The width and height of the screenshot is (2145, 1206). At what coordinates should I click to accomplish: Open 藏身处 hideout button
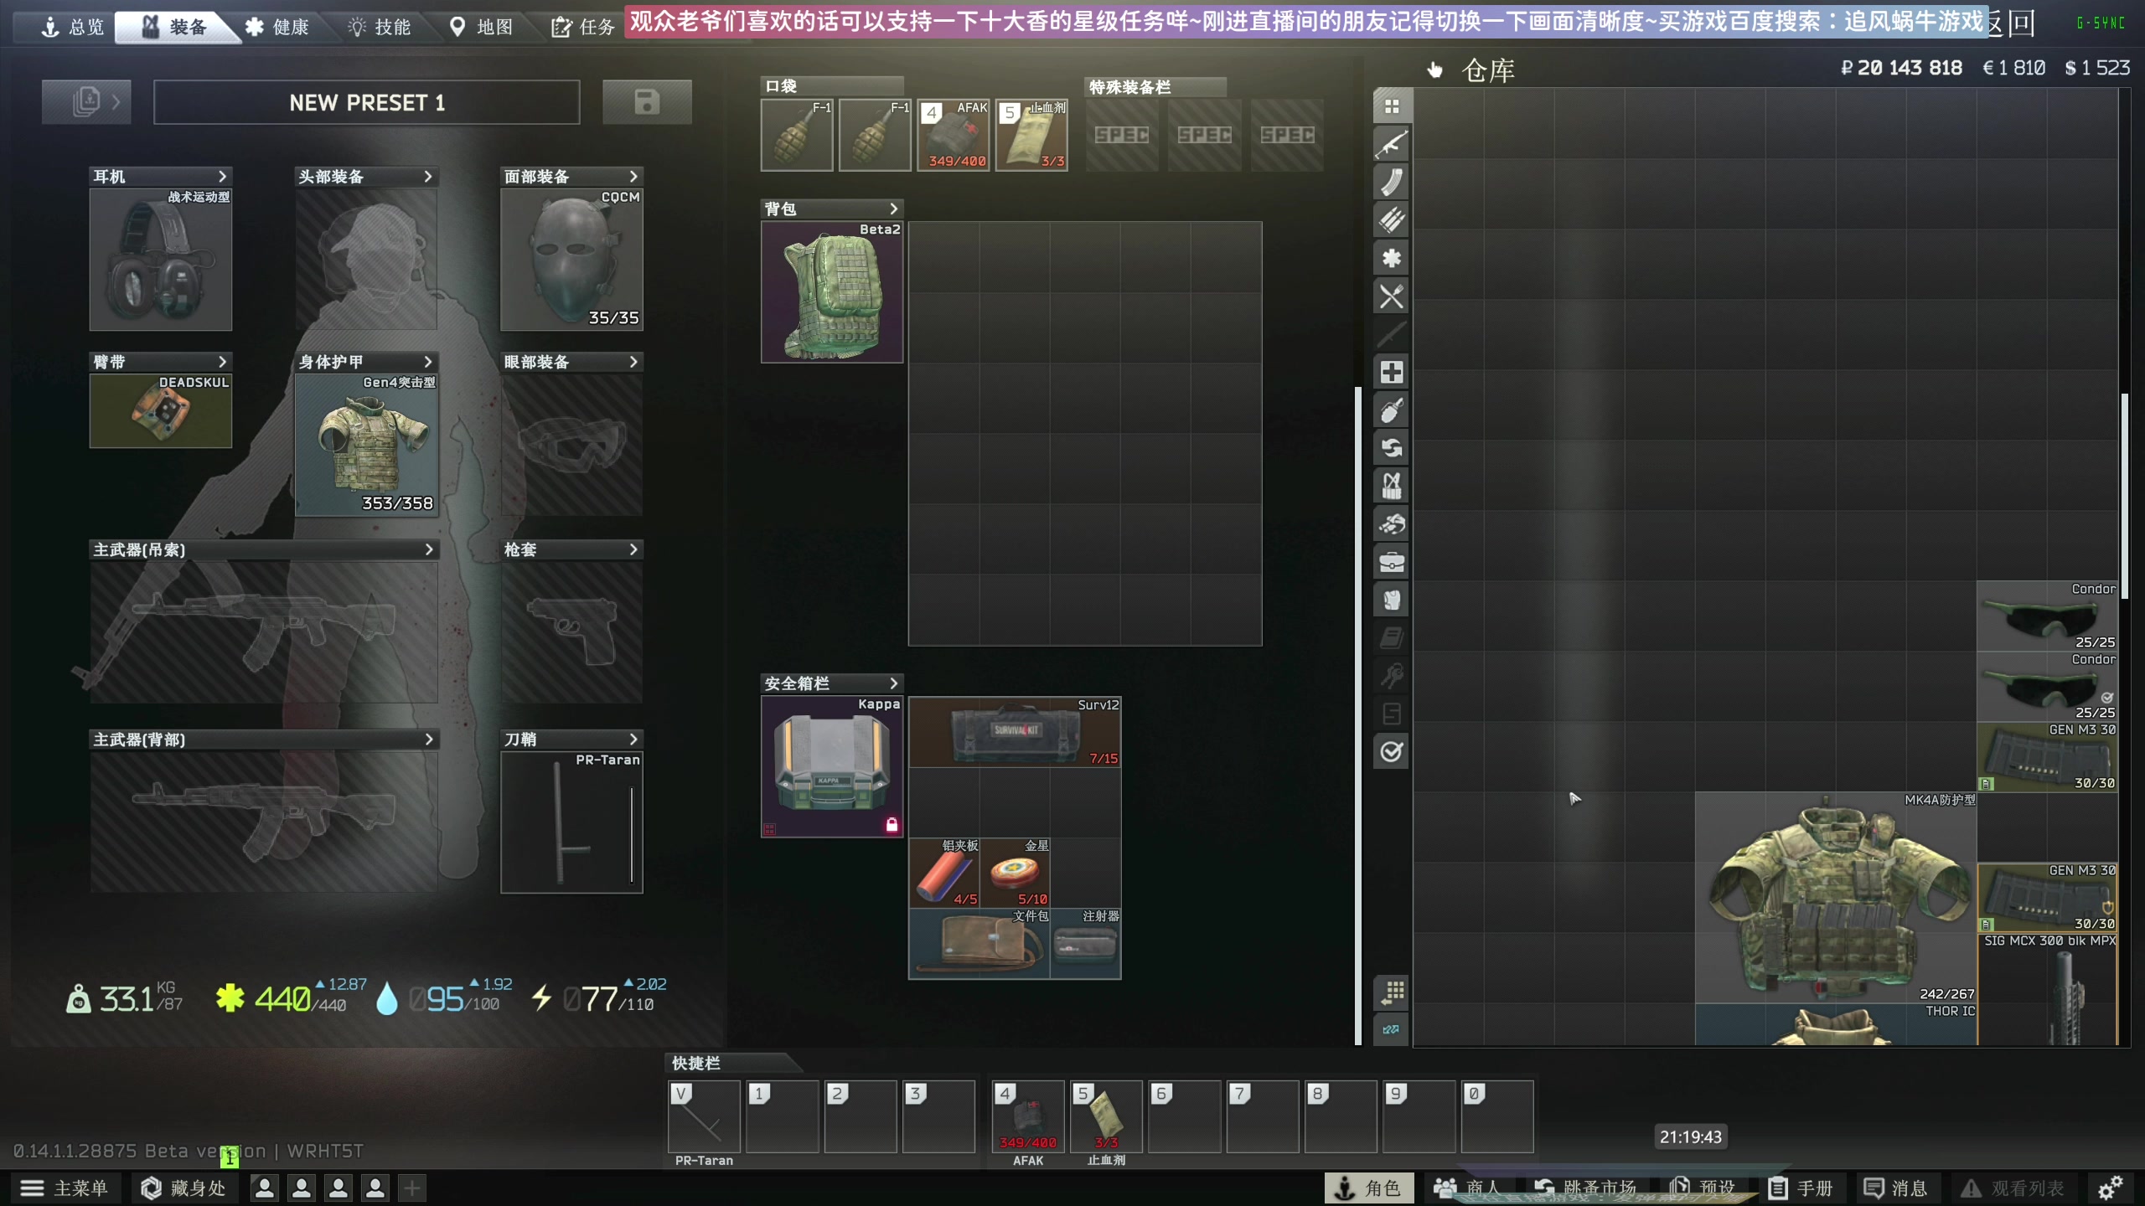(184, 1188)
